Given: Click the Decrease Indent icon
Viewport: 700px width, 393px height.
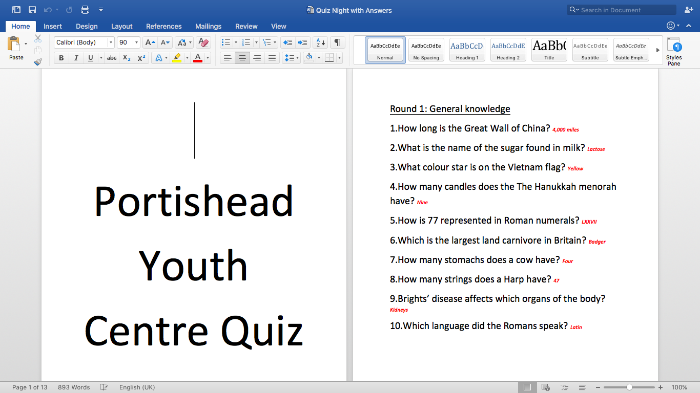Looking at the screenshot, I should [288, 42].
